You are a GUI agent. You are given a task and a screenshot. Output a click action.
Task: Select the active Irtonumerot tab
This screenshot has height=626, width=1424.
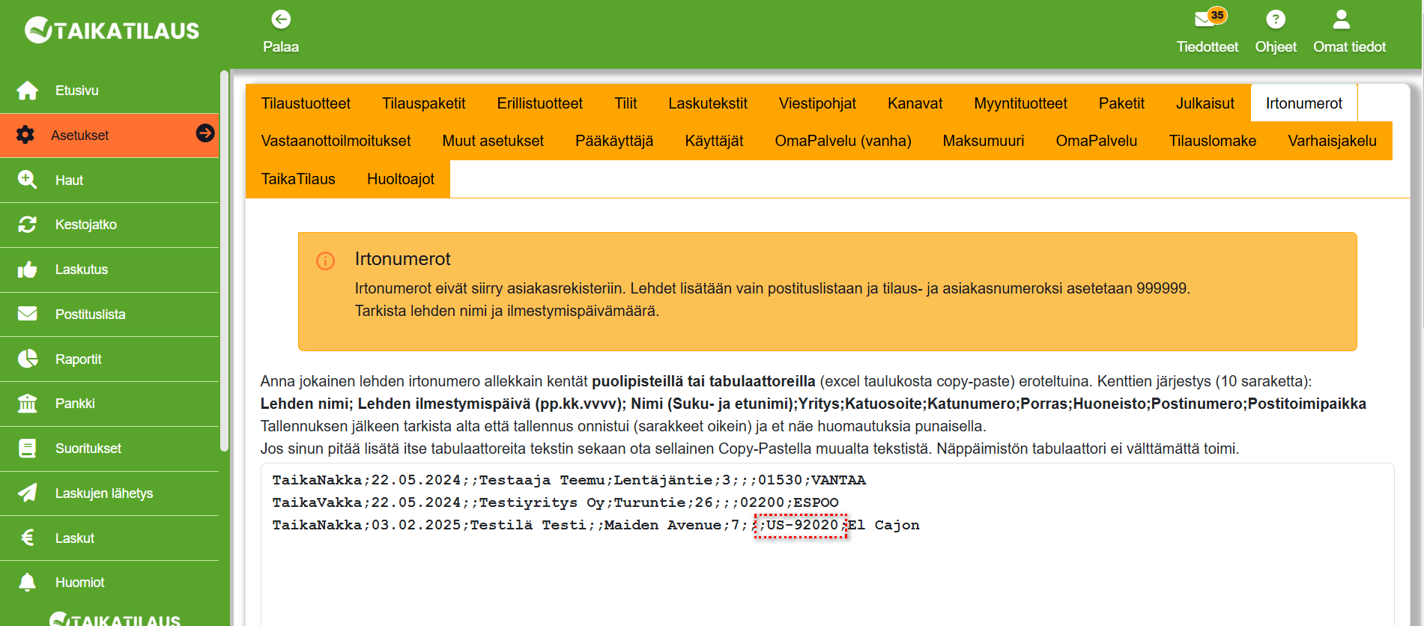(x=1304, y=103)
